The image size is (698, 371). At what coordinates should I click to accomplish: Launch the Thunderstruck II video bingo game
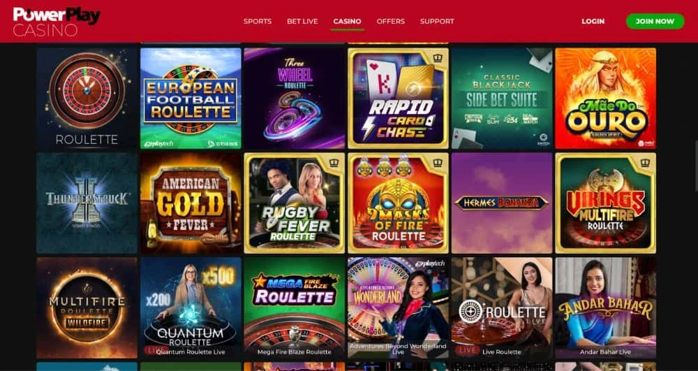click(87, 203)
